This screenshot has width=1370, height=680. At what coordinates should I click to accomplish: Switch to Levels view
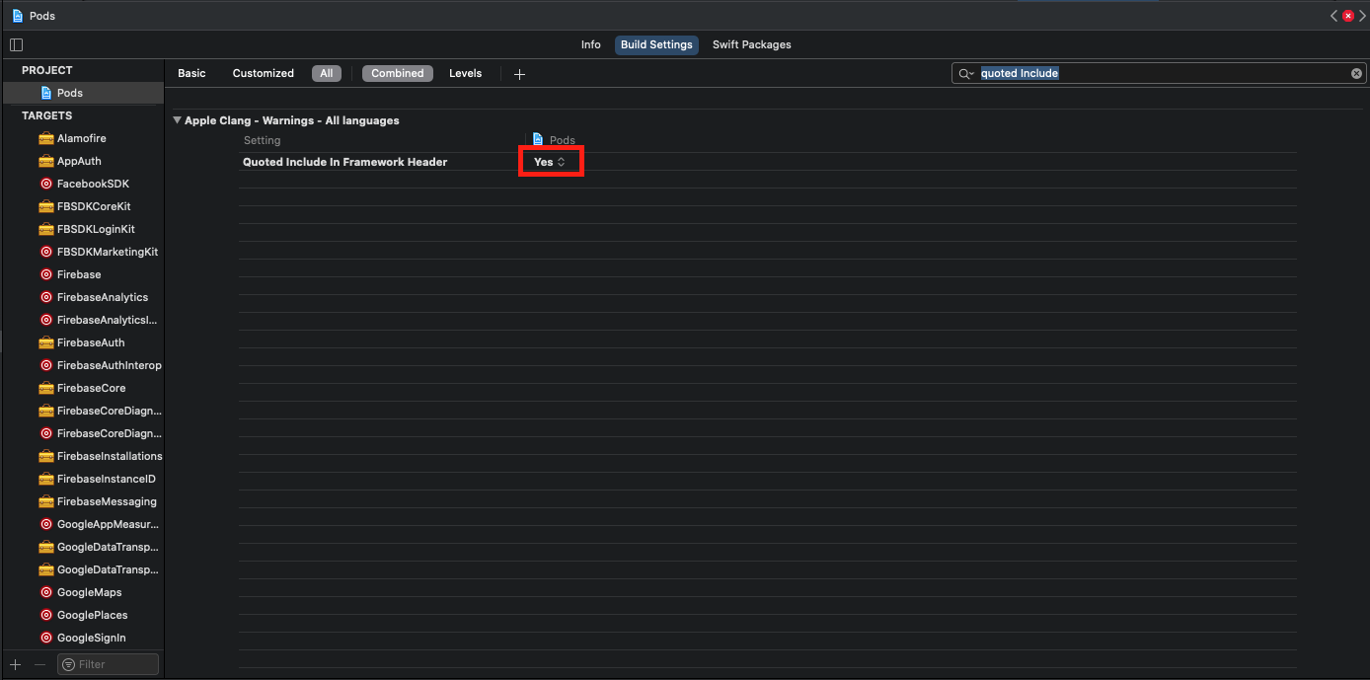[x=465, y=74]
